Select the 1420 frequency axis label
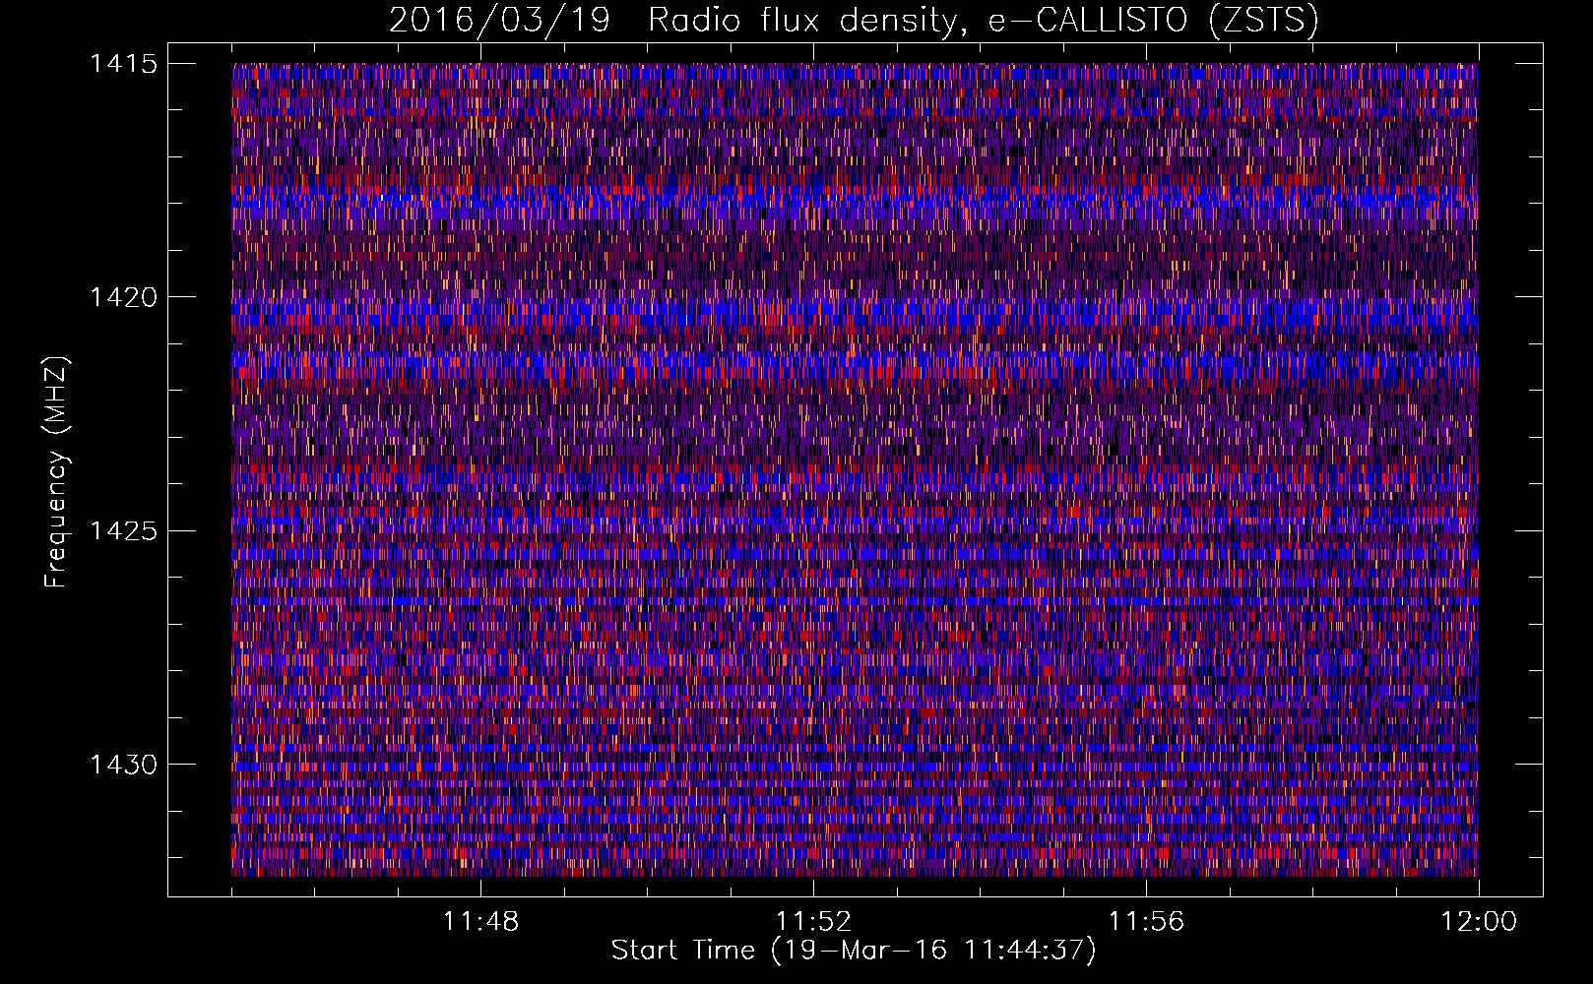The height and width of the screenshot is (984, 1593). coord(123,297)
